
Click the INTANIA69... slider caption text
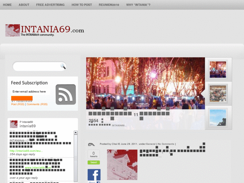(119, 125)
